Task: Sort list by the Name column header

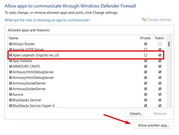Action: [x=13, y=38]
